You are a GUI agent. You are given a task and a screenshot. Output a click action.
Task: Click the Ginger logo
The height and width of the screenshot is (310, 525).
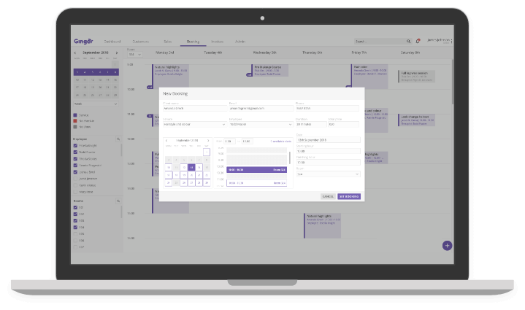coord(84,42)
